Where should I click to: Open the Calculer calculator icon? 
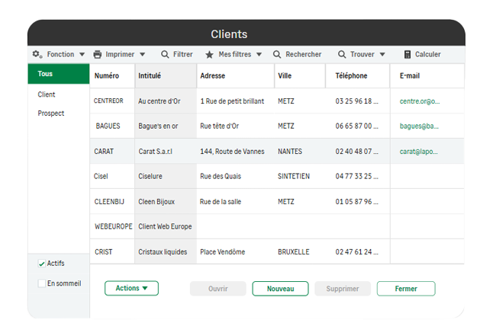(407, 55)
